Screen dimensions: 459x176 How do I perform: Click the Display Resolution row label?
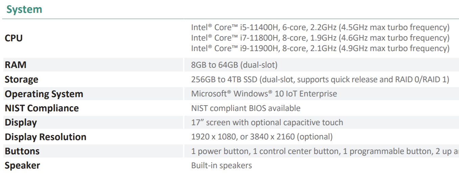tap(45, 137)
